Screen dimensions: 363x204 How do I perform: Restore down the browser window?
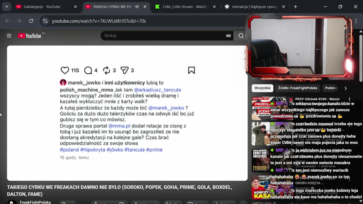[x=340, y=7]
